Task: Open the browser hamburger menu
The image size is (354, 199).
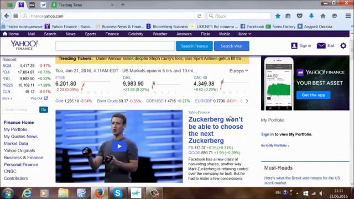Action: click(348, 16)
